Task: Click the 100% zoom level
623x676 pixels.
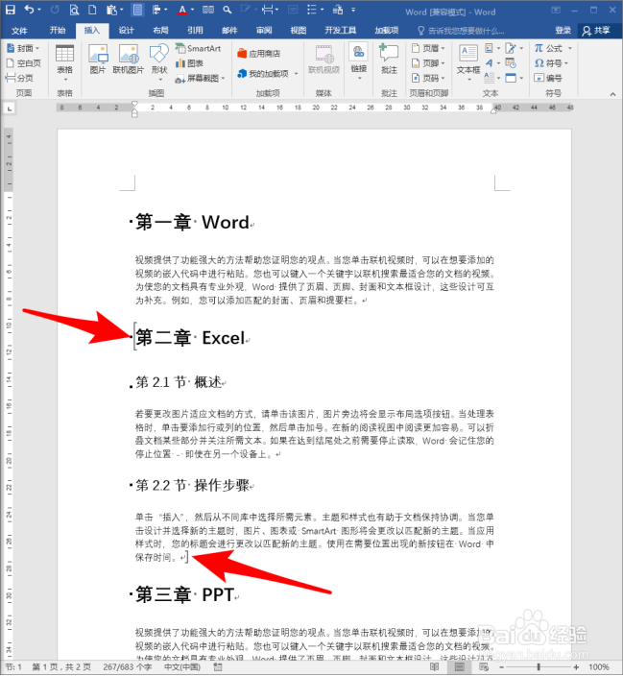Action: point(599,667)
